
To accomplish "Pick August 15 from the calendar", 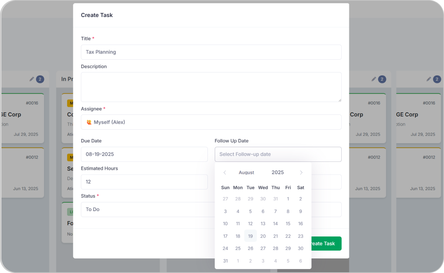I will click(288, 224).
